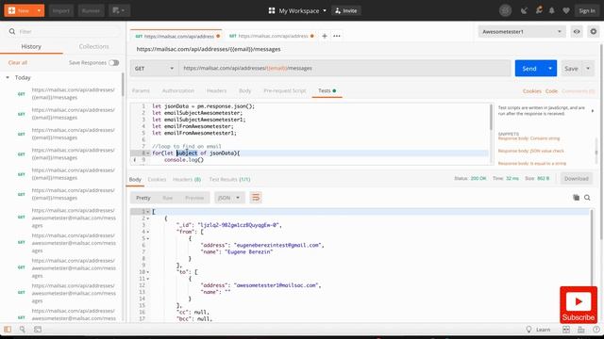Open the Authorization tab
Screen dimensions: 604x339
tap(178, 90)
